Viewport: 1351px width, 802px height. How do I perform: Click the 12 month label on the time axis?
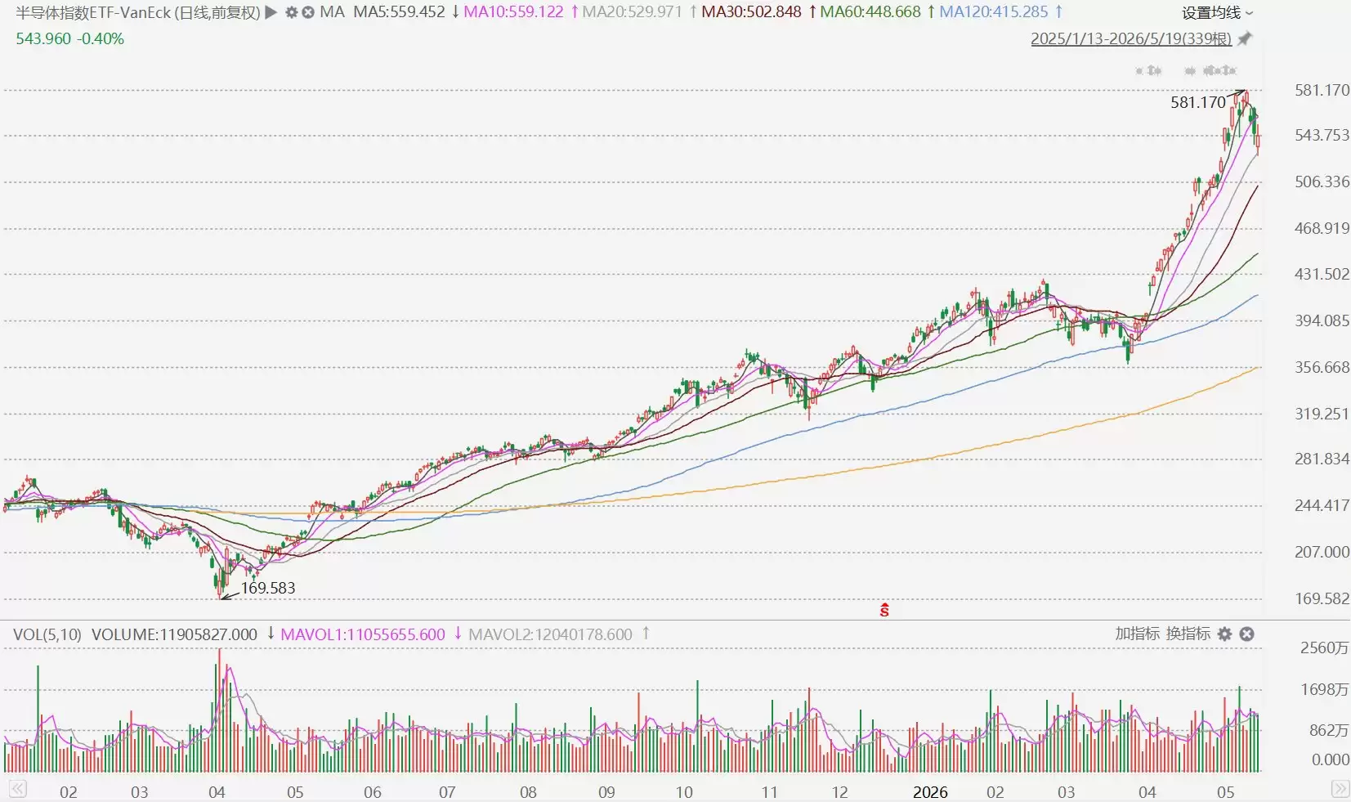839,792
